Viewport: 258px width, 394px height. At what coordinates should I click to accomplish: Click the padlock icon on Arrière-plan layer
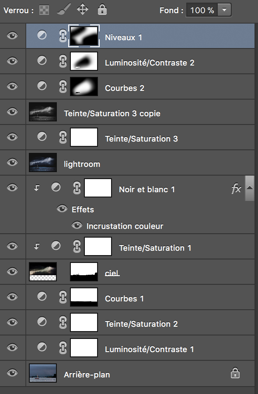pyautogui.click(x=235, y=373)
